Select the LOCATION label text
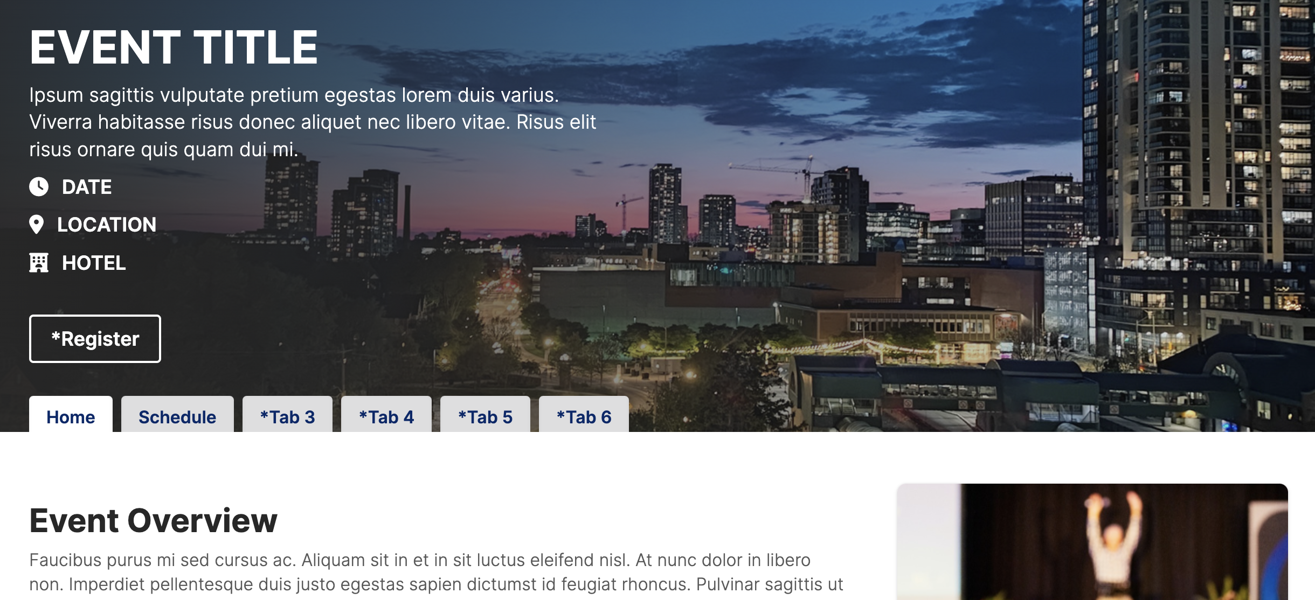The image size is (1315, 600). (x=107, y=225)
